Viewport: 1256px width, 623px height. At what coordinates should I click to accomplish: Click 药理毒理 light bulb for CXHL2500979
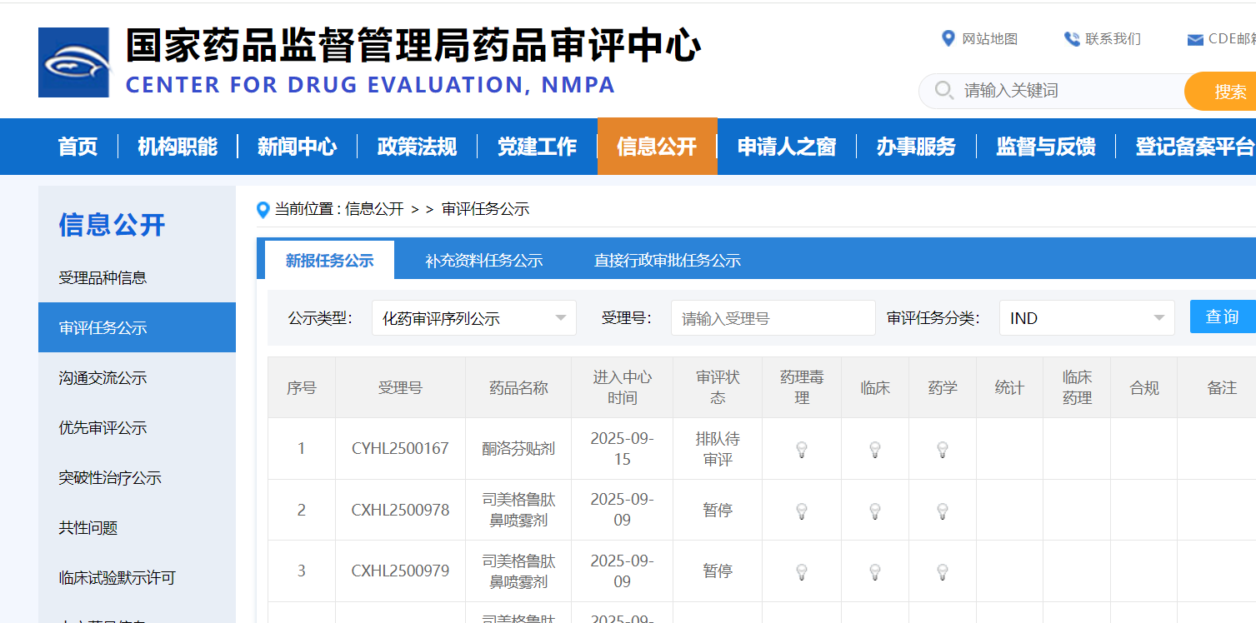802,571
